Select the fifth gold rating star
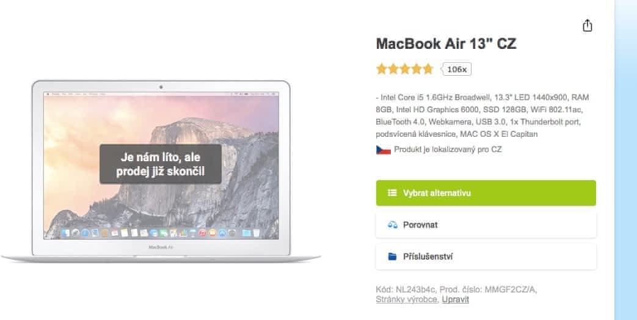 (428, 69)
